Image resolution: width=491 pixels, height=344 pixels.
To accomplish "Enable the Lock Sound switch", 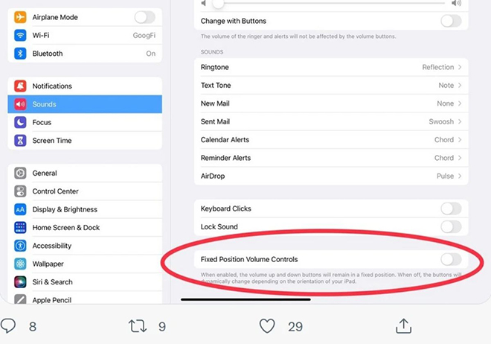I will (x=451, y=226).
